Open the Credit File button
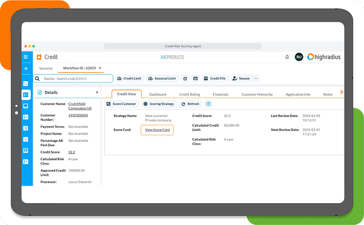 pyautogui.click(x=215, y=79)
